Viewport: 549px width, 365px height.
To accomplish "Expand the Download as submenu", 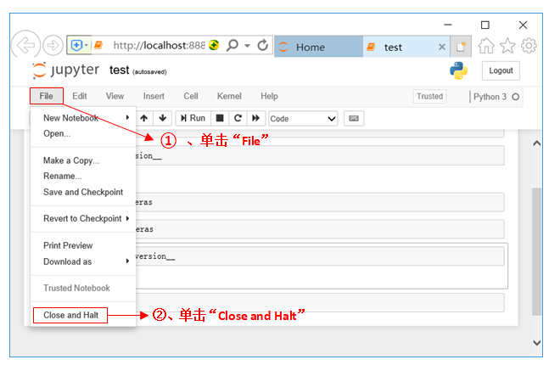I will 83,261.
